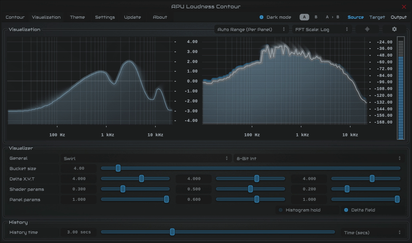Switch the view to Target
This screenshot has width=412, height=243.
pos(377,17)
